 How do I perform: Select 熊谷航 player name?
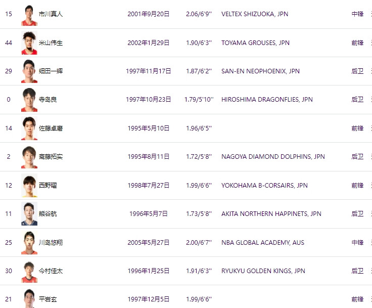[48, 214]
